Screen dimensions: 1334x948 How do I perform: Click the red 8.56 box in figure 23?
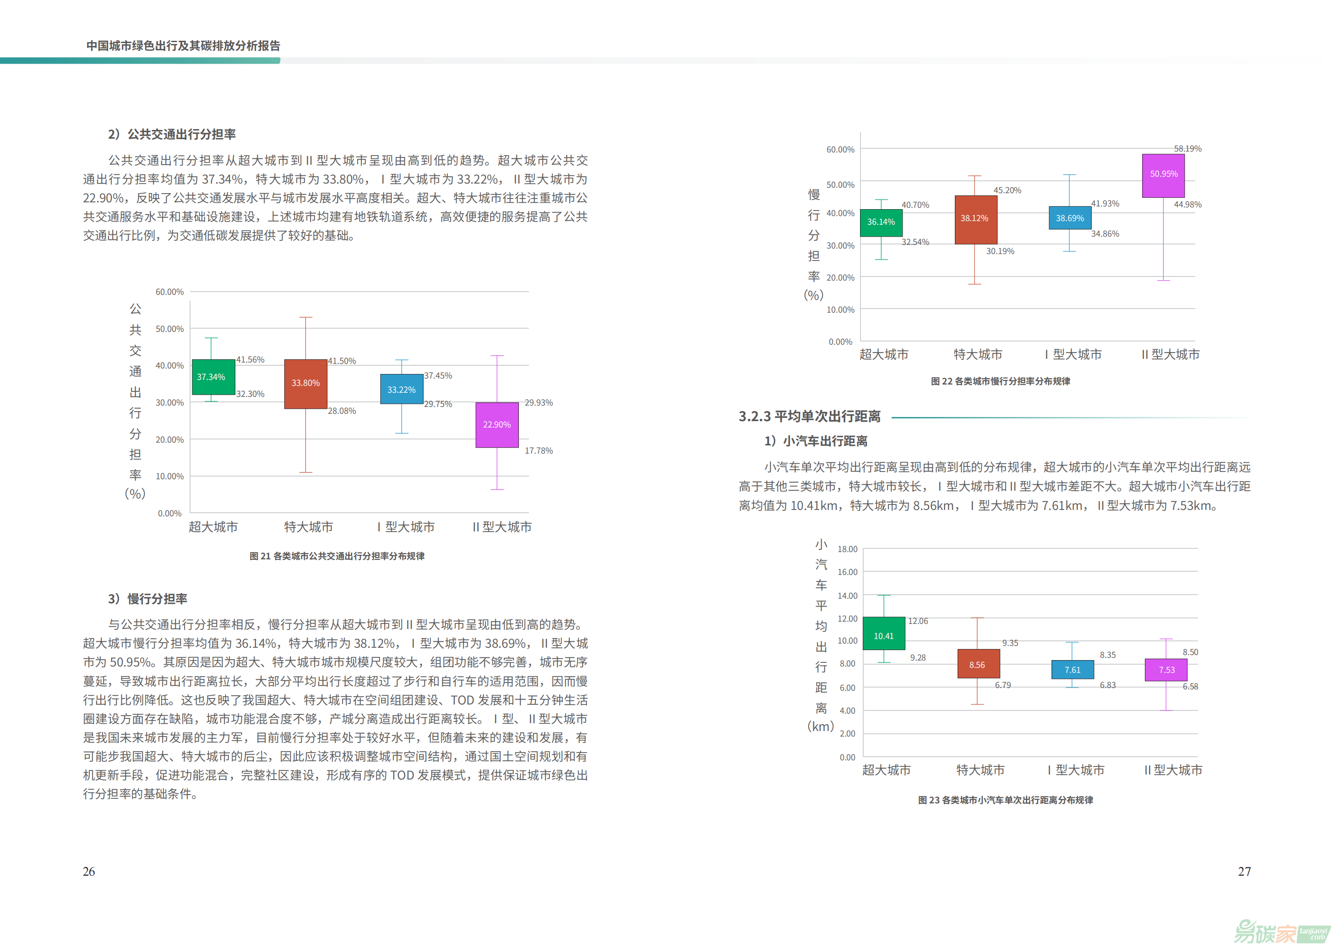[x=978, y=664]
